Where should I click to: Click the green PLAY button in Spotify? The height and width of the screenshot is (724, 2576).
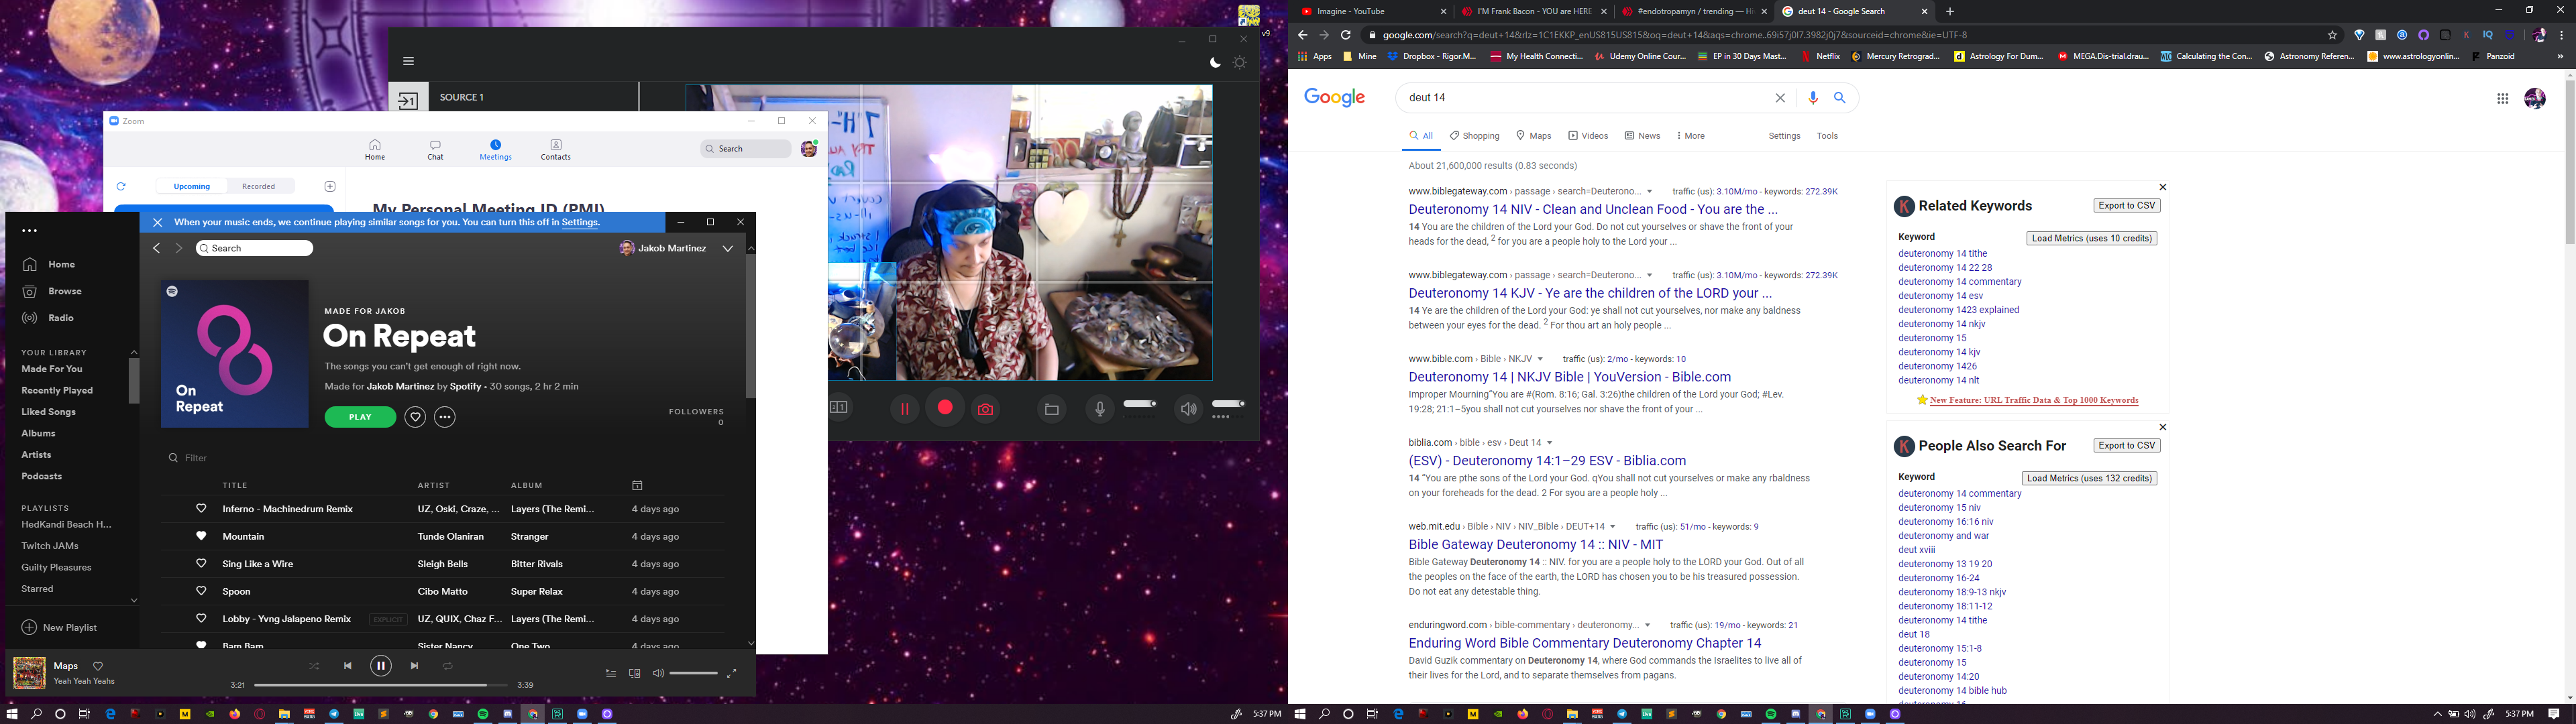pyautogui.click(x=360, y=417)
